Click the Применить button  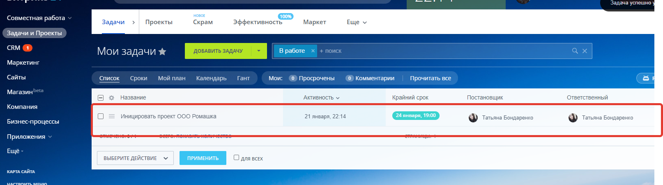pyautogui.click(x=203, y=158)
